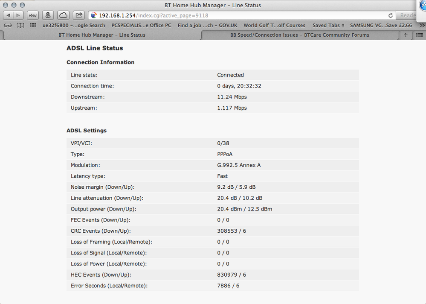Show the bookmarks book icon

coord(20,25)
